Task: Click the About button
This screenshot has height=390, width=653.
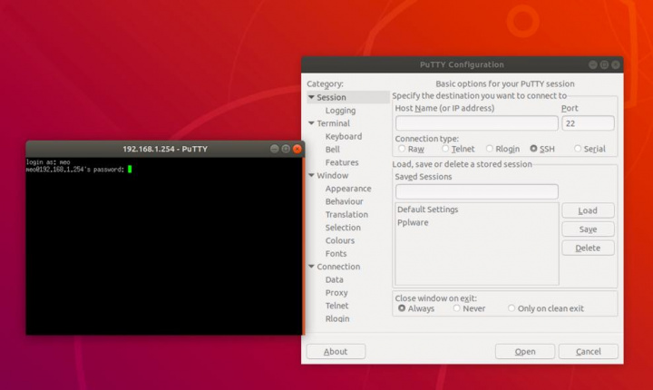Action: click(336, 351)
